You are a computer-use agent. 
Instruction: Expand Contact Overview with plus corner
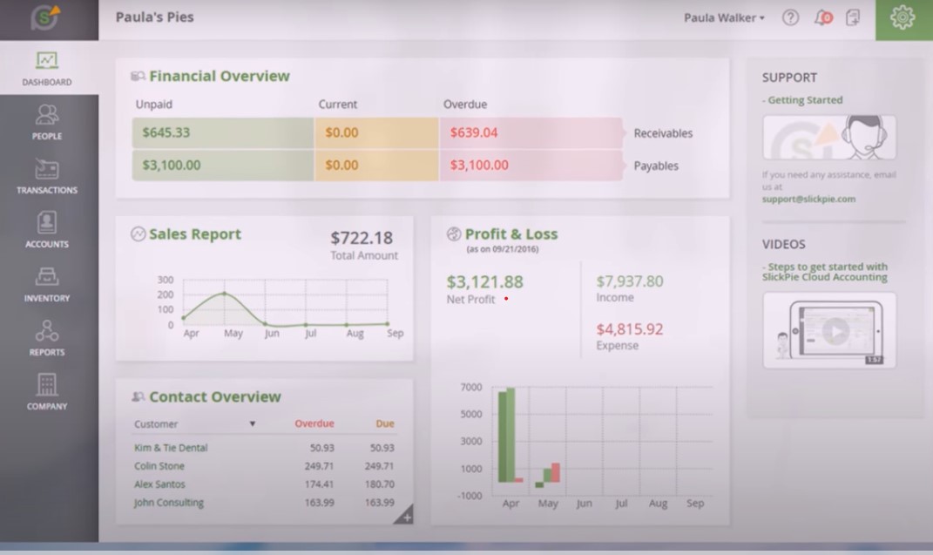click(404, 515)
